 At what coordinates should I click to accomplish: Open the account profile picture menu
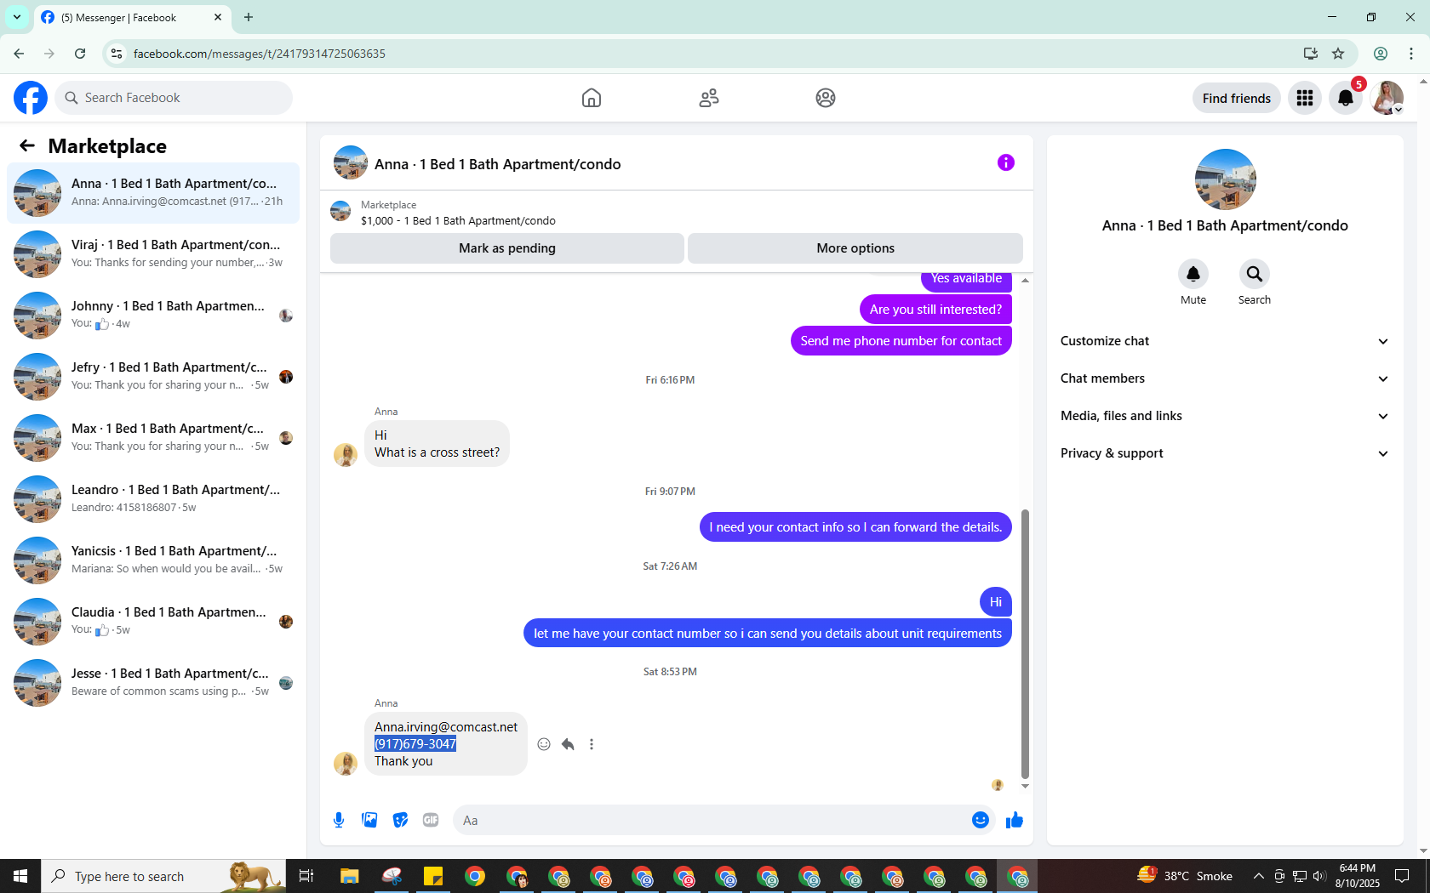point(1387,98)
